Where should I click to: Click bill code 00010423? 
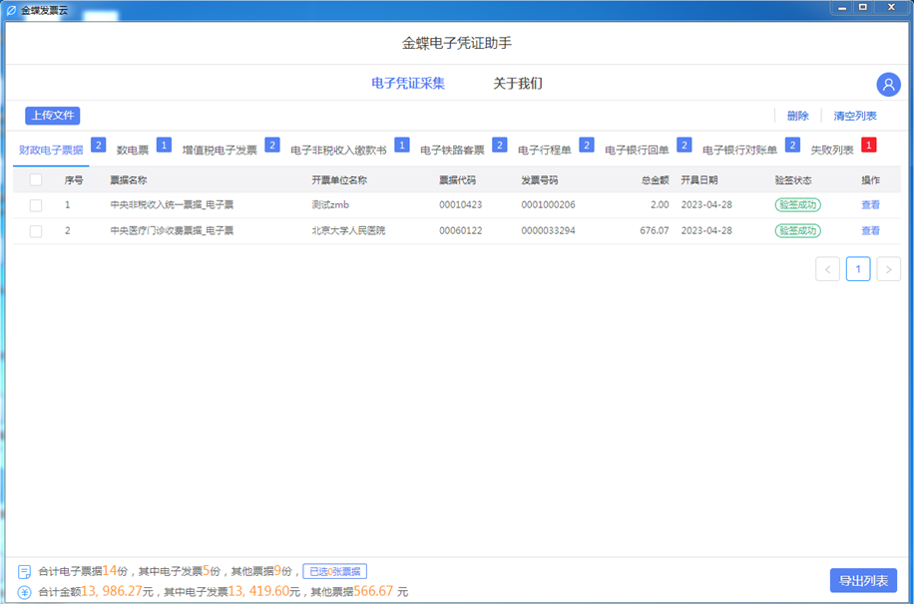click(x=461, y=205)
